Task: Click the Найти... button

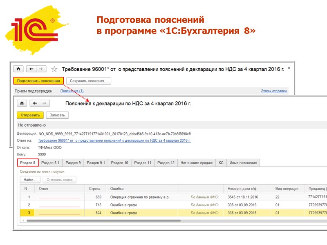Action: 30,180
